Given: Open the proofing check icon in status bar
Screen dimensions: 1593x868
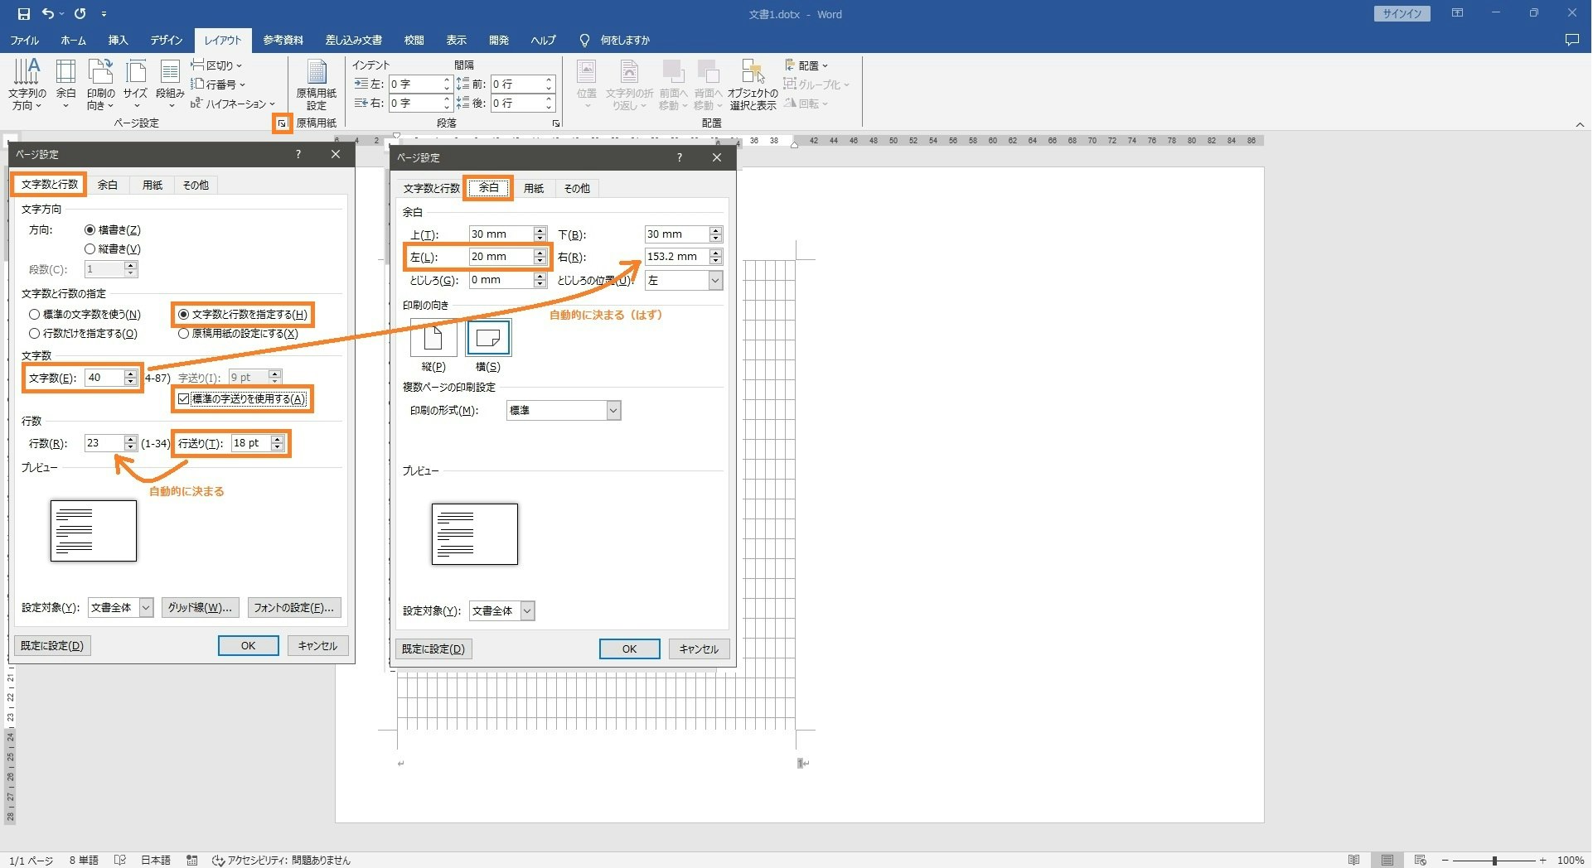Looking at the screenshot, I should pos(120,861).
